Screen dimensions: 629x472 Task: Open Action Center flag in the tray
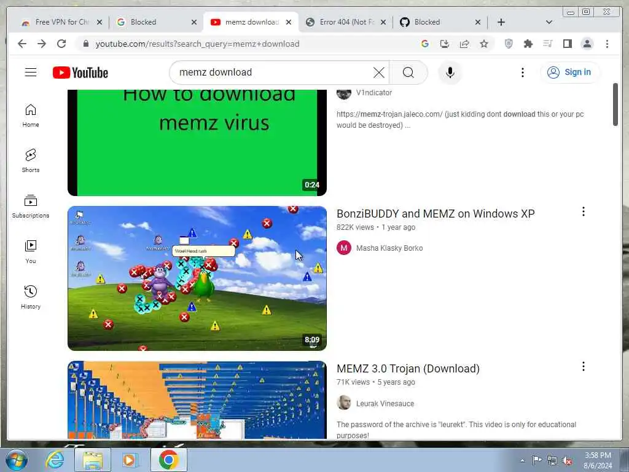point(537,460)
